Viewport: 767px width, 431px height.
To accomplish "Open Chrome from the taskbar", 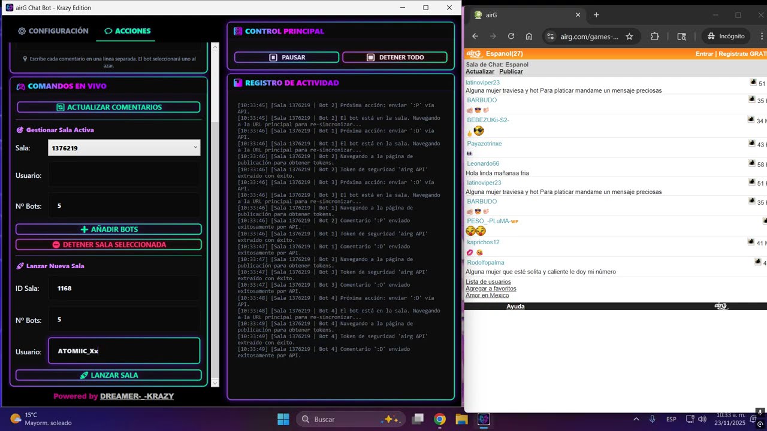I will point(440,419).
